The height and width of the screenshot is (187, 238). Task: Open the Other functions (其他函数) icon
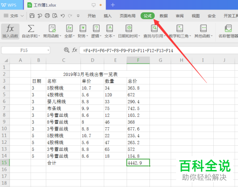pos(203,28)
